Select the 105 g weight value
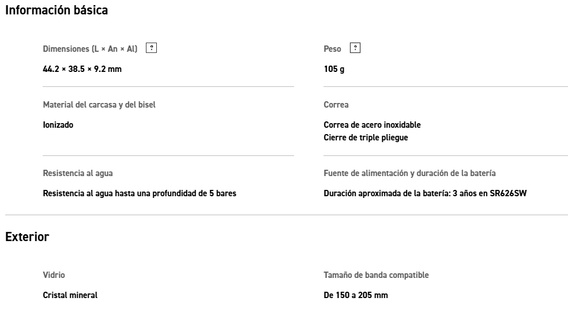This screenshot has height=309, width=568. point(334,70)
